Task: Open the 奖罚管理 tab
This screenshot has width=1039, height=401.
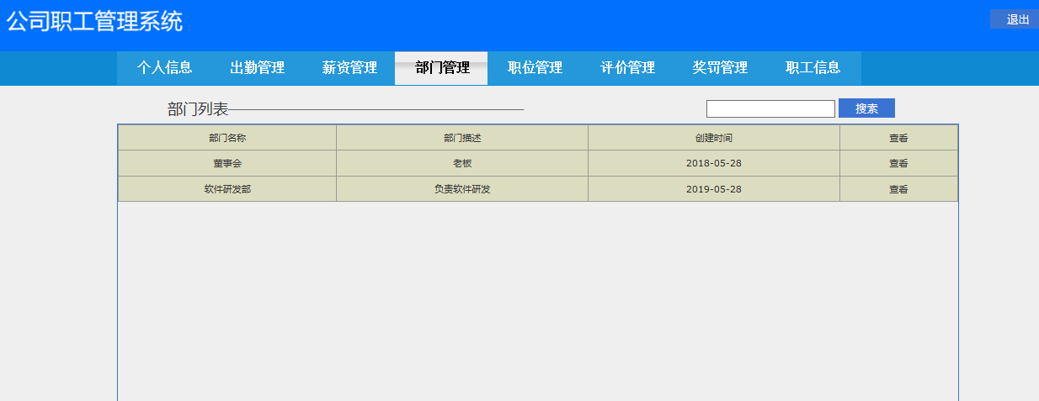Action: 720,68
